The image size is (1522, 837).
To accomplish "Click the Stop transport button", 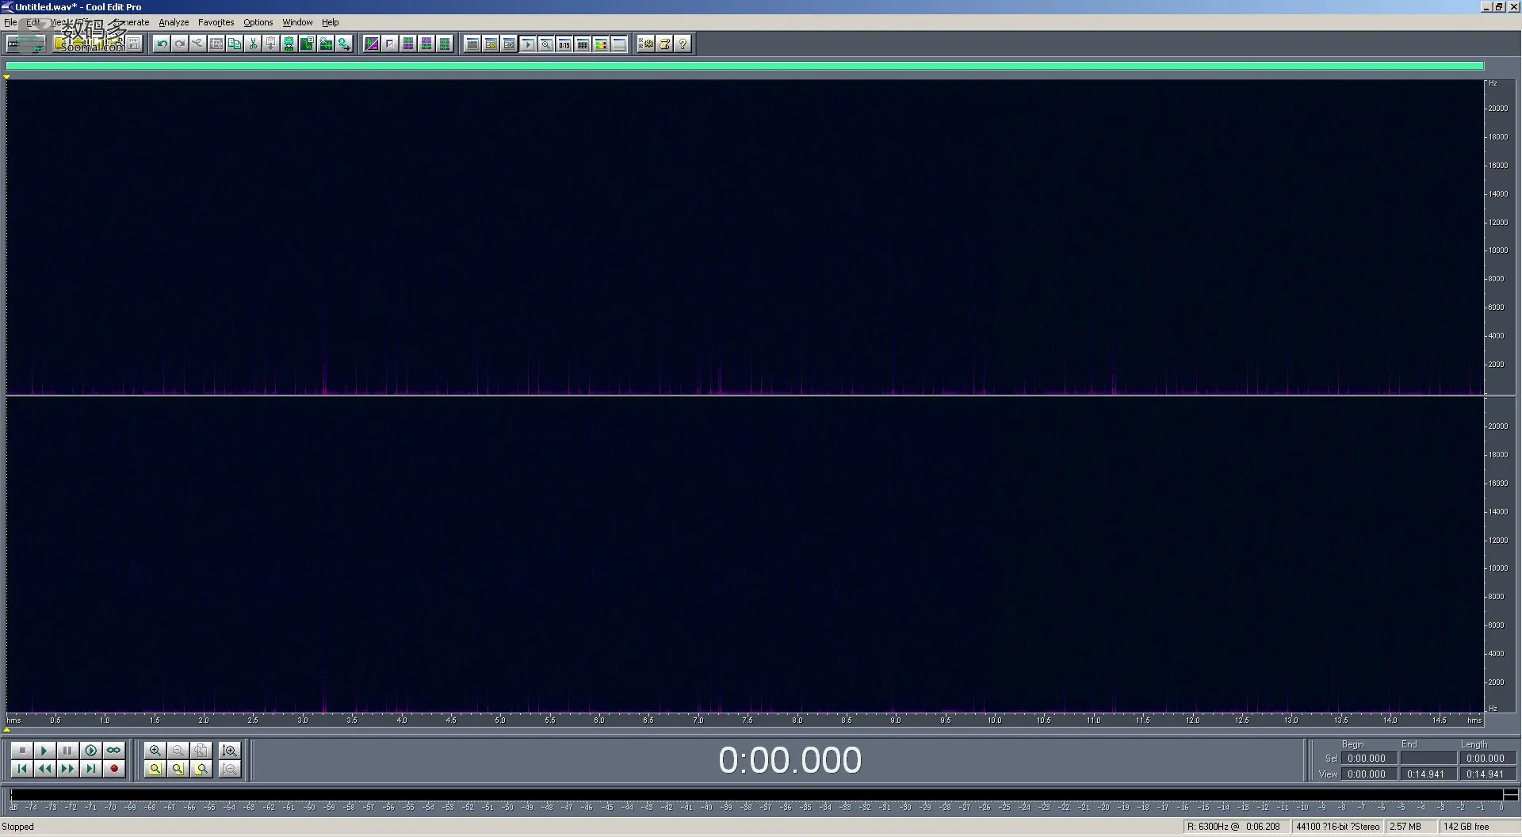I will (21, 750).
